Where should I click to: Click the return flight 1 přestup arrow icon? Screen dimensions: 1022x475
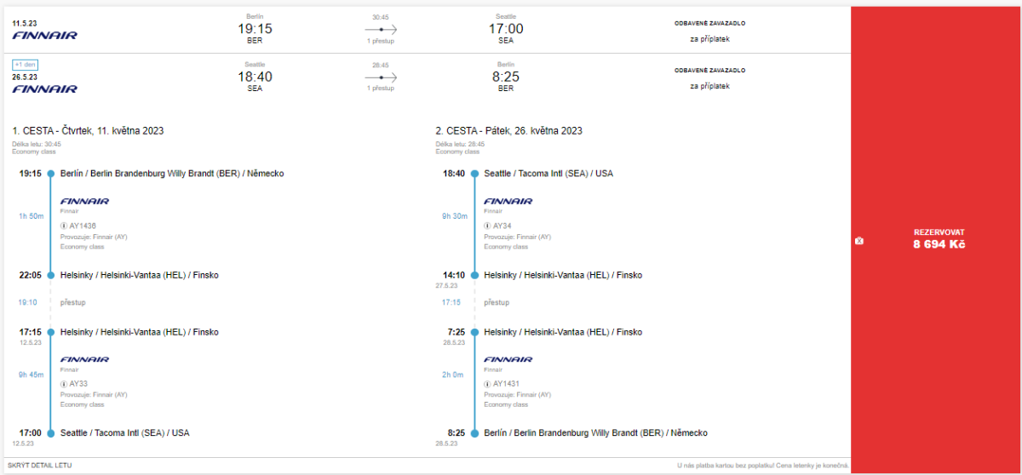pyautogui.click(x=381, y=77)
